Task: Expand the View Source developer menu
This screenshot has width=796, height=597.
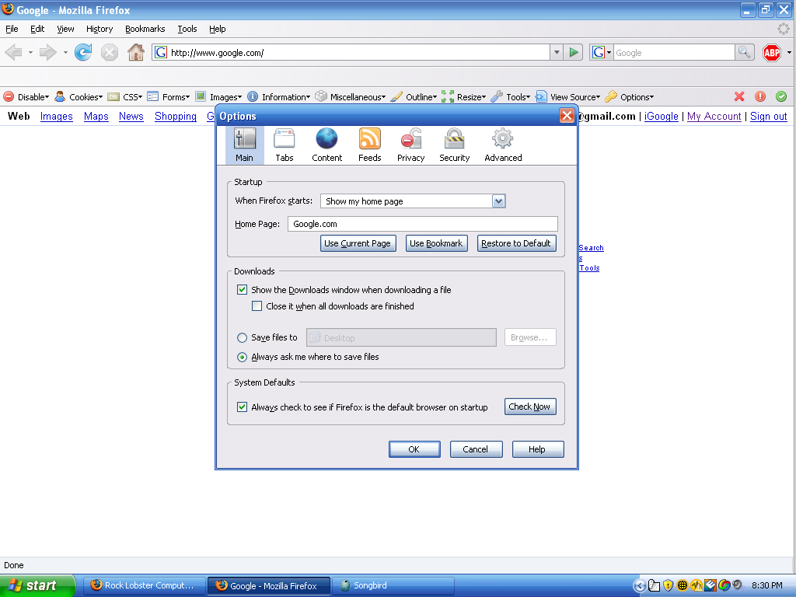Action: [x=568, y=97]
